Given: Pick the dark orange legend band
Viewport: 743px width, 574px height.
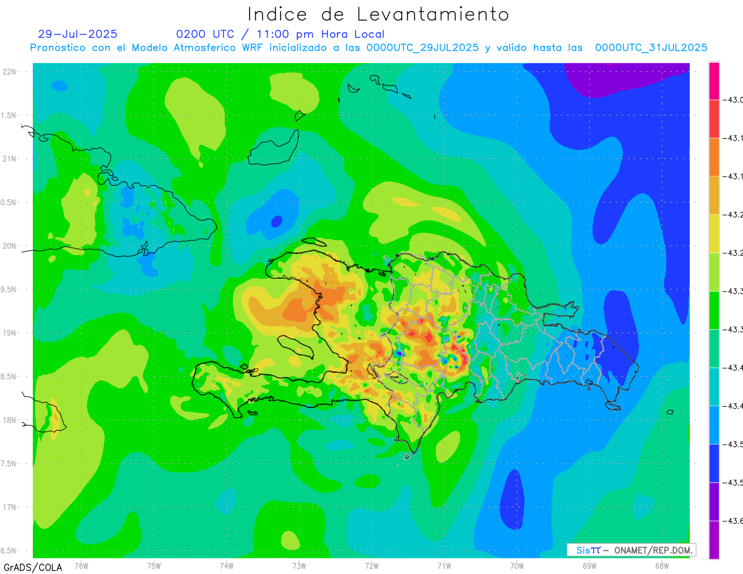Looking at the screenshot, I should (714, 157).
